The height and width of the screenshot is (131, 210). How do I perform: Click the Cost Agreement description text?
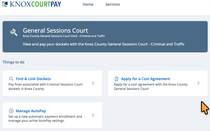(151, 87)
